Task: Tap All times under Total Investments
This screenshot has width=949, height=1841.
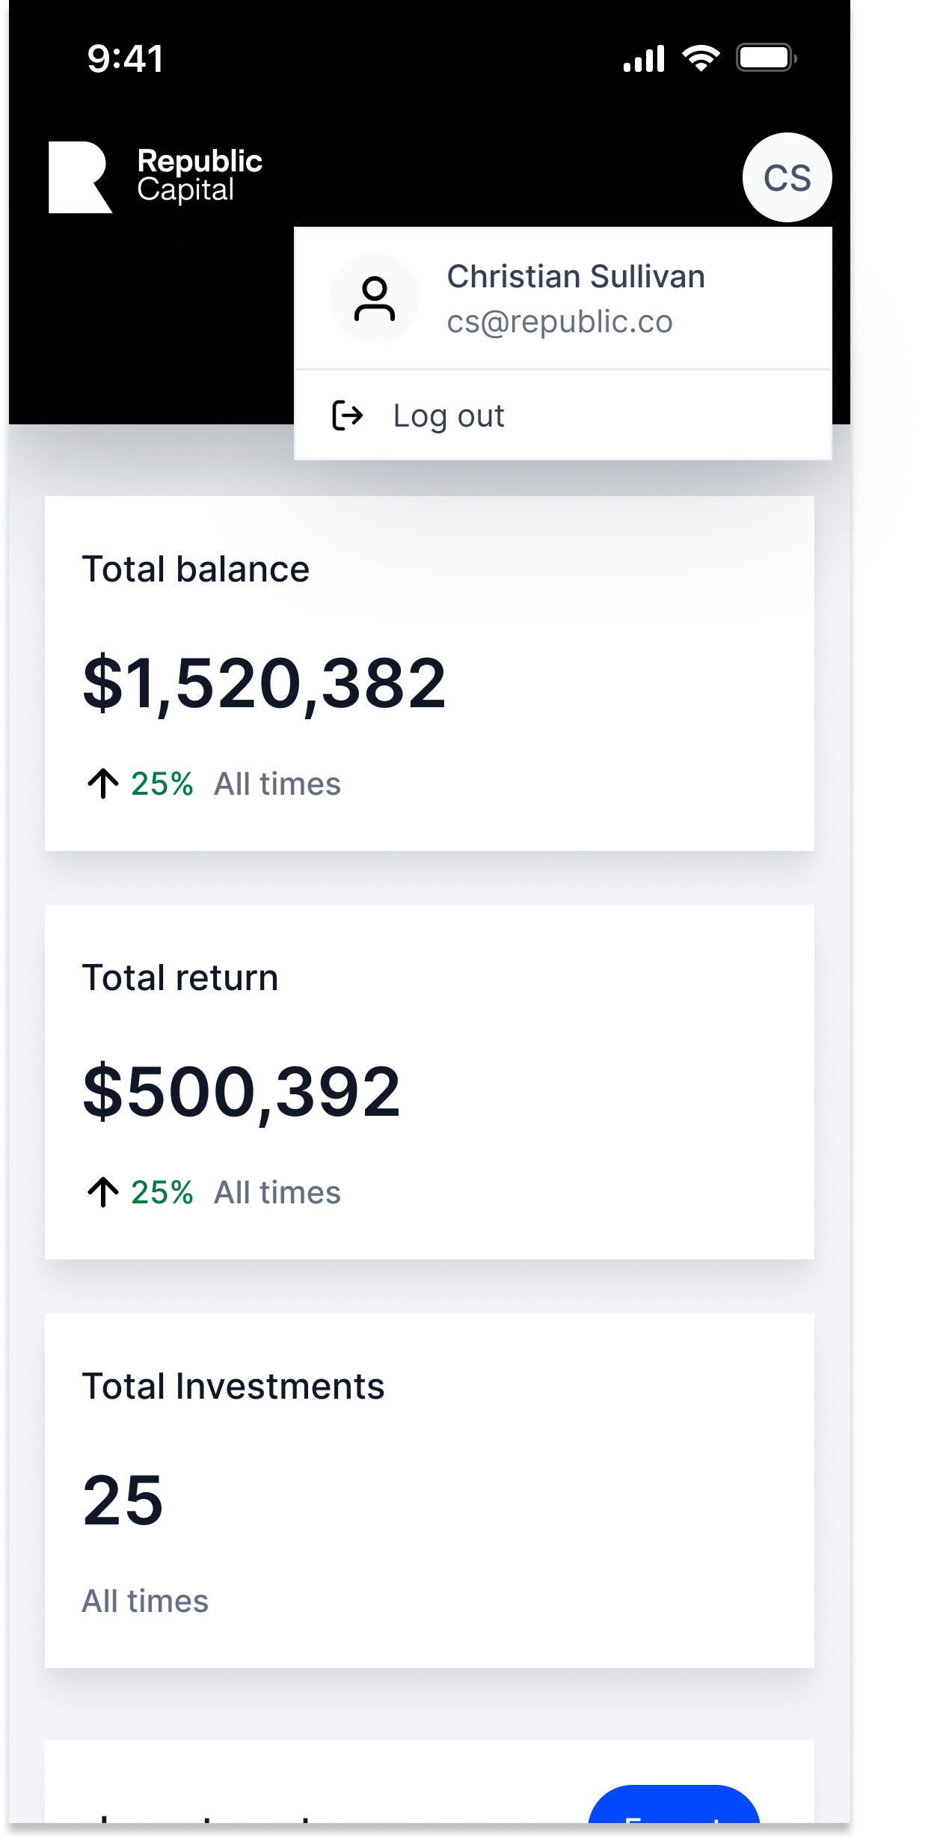Action: pyautogui.click(x=145, y=1601)
